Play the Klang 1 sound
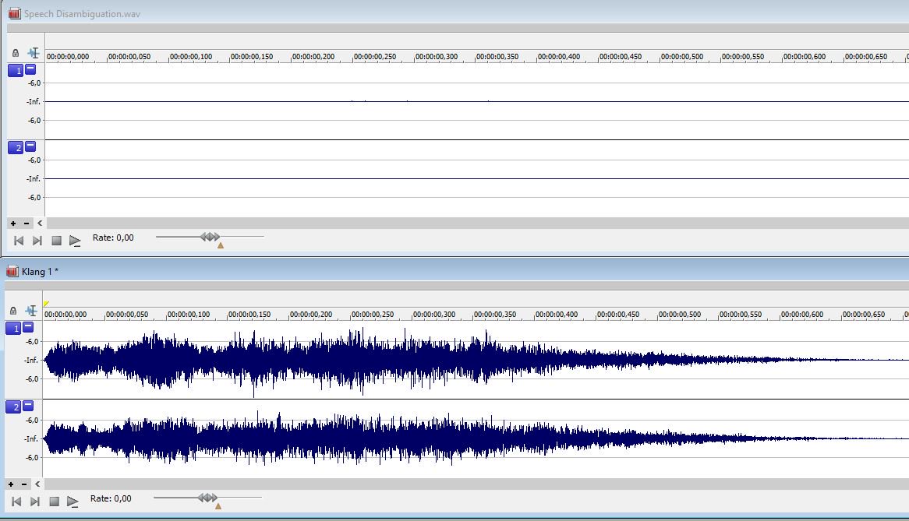This screenshot has height=521, width=909. tap(73, 502)
